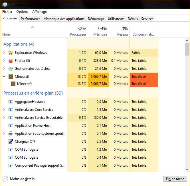Image resolution: width=190 pixels, height=186 pixels.
Task: Click the Task Manager title bar icon
Action: coord(5,5)
